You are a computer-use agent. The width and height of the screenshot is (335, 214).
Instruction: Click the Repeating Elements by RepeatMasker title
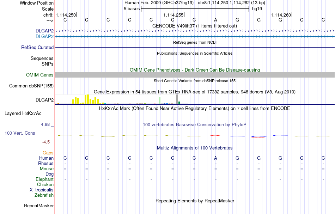pos(195,201)
